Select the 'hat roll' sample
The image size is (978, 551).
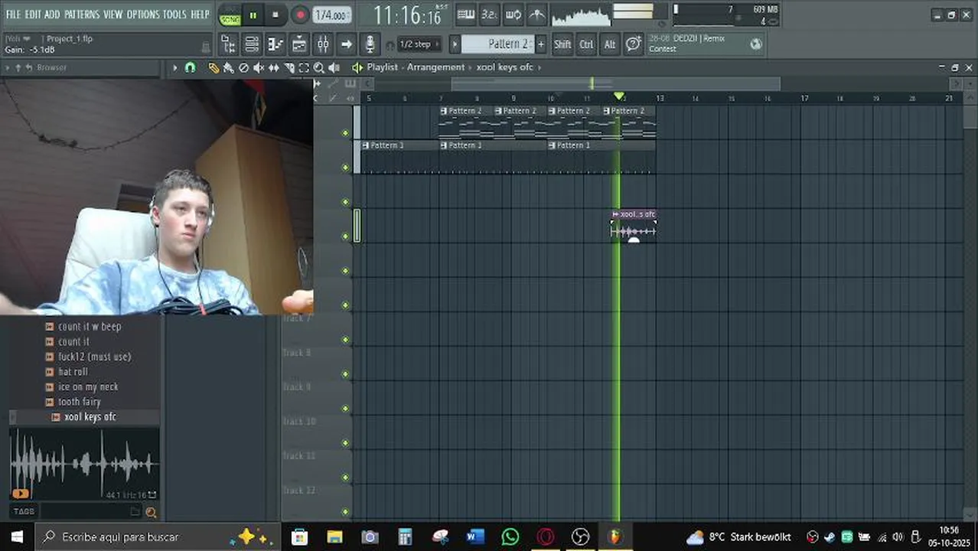tap(73, 372)
